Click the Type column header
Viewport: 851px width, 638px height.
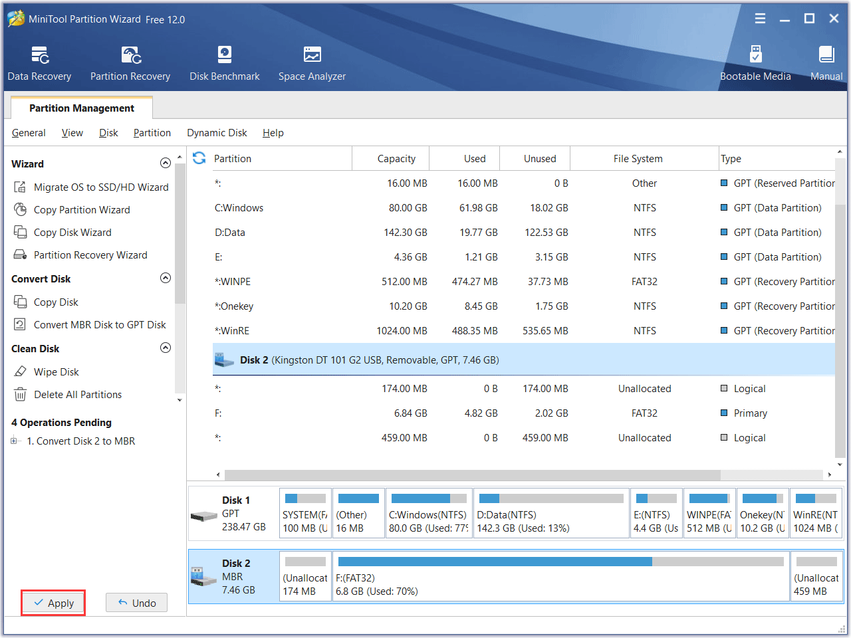(777, 158)
